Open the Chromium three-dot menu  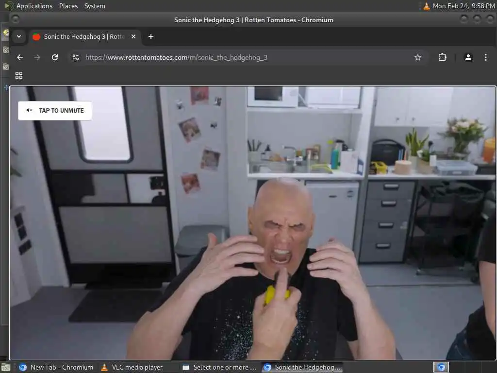(x=485, y=57)
